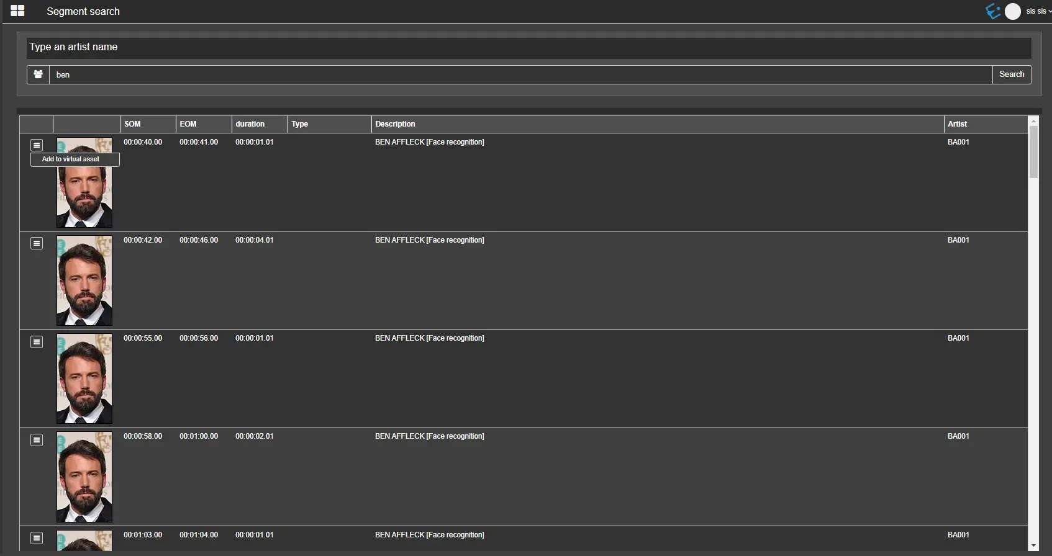
Task: Sort by the duration column header
Action: [x=250, y=124]
